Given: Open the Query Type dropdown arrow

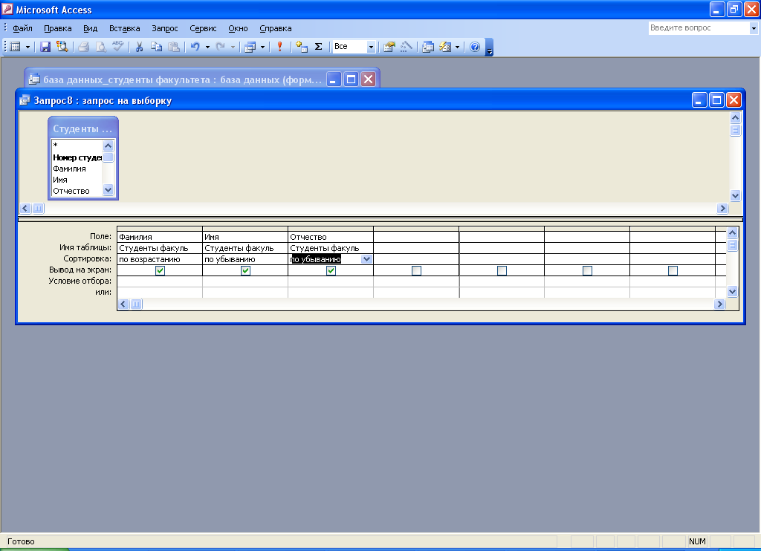Looking at the screenshot, I should pyautogui.click(x=262, y=47).
